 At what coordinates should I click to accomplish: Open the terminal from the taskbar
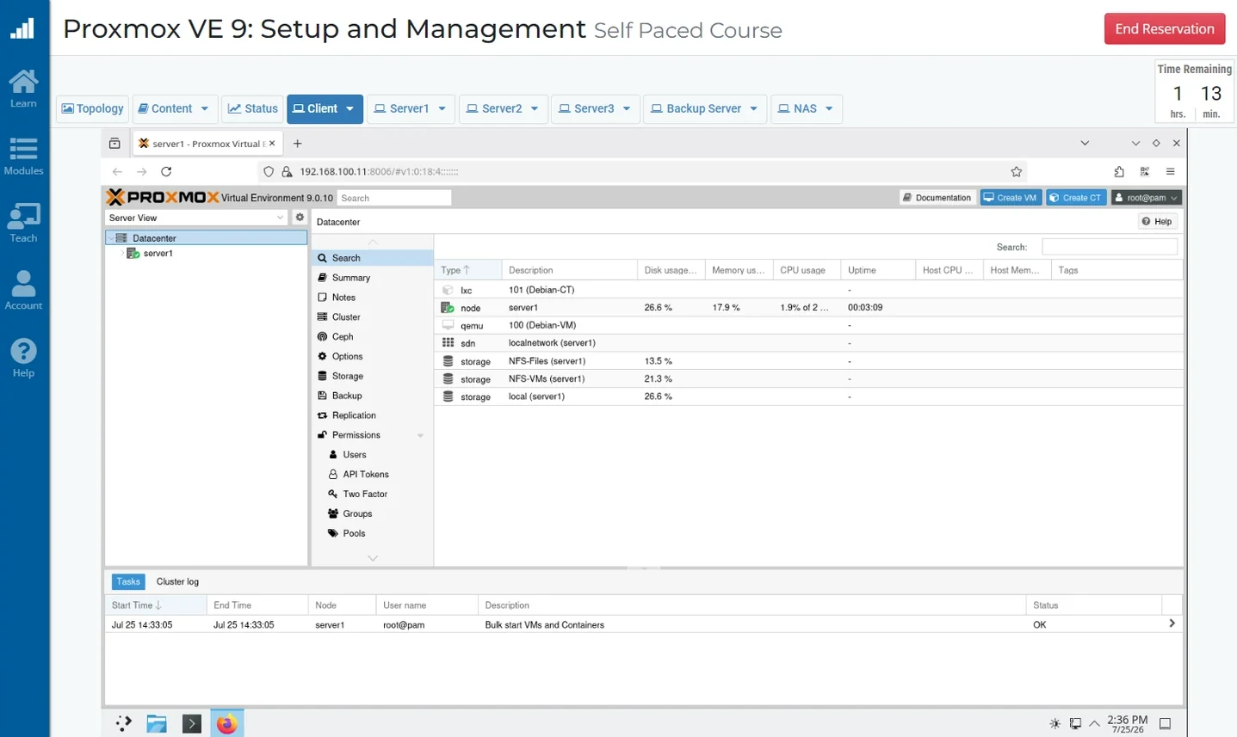(x=191, y=724)
